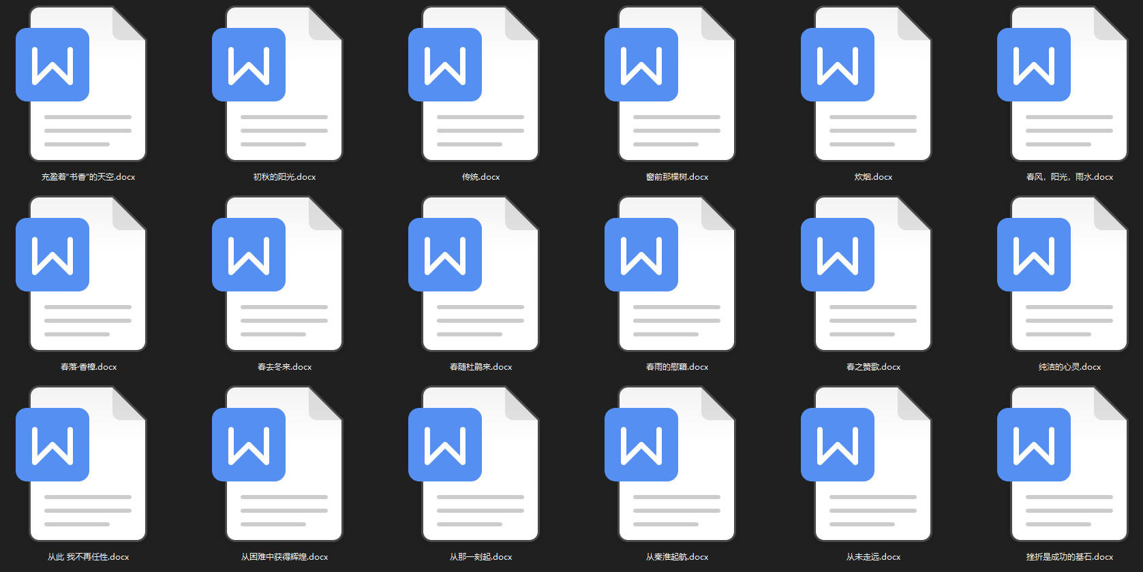Click the 春风，阳光，雨水.docx file icon
This screenshot has width=1143, height=572.
tap(1063, 84)
